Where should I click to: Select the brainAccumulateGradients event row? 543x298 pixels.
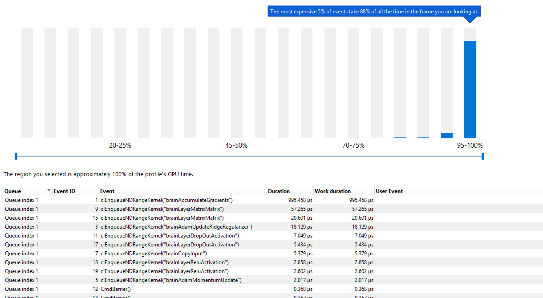(x=166, y=200)
